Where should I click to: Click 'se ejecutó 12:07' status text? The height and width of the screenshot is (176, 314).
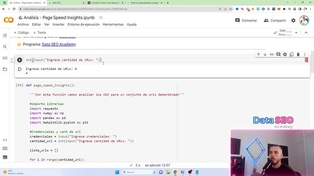[x=157, y=165]
